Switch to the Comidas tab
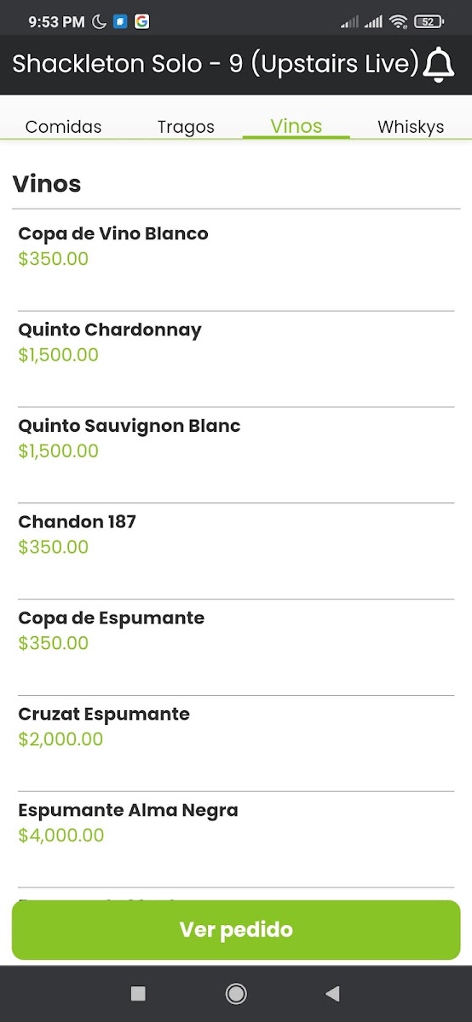The height and width of the screenshot is (1022, 472). (63, 127)
